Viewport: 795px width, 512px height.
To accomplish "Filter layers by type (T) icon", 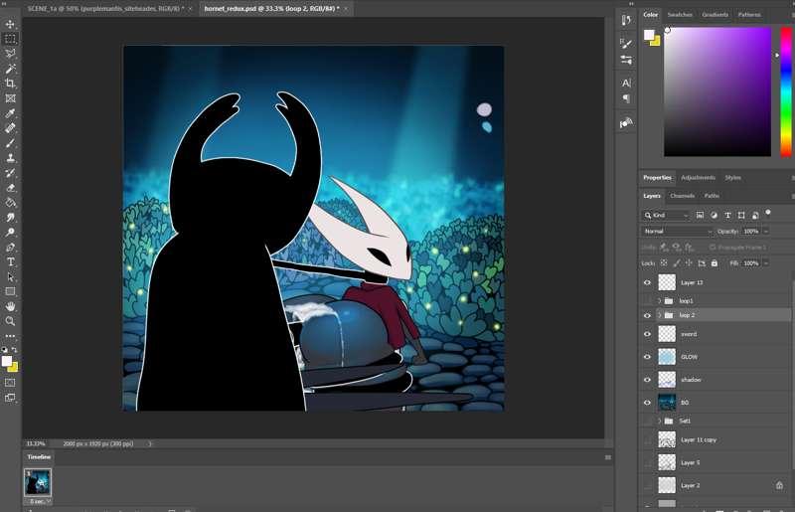I will (727, 215).
